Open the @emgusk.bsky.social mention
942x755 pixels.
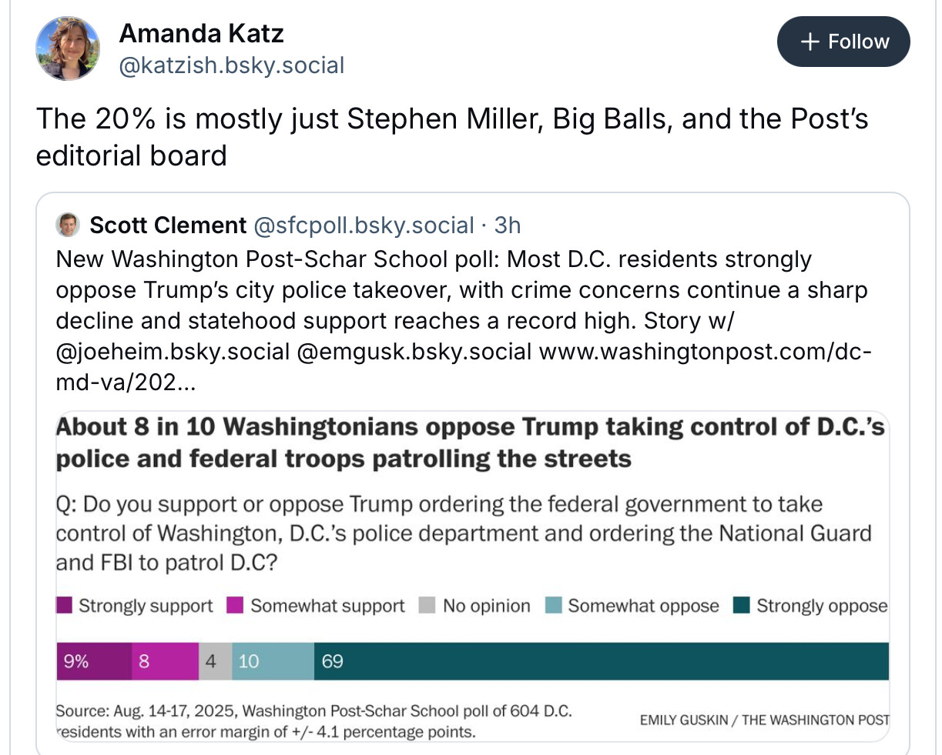(x=414, y=352)
